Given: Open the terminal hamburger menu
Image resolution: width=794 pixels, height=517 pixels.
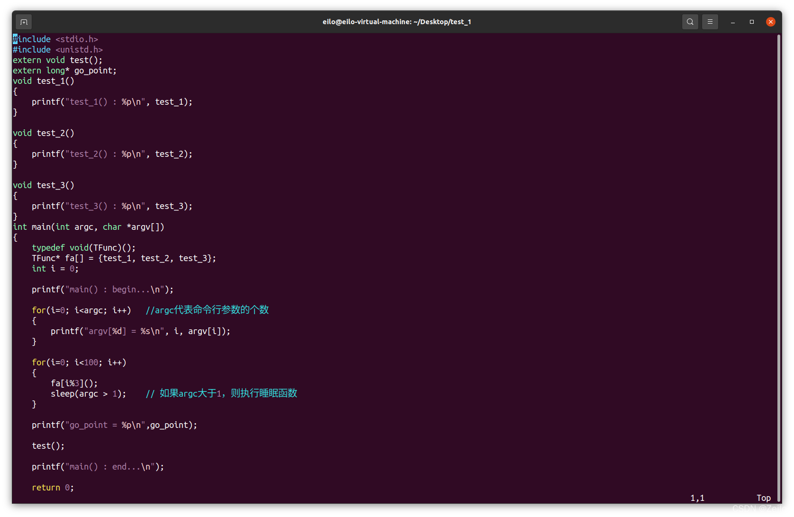Looking at the screenshot, I should click(710, 22).
